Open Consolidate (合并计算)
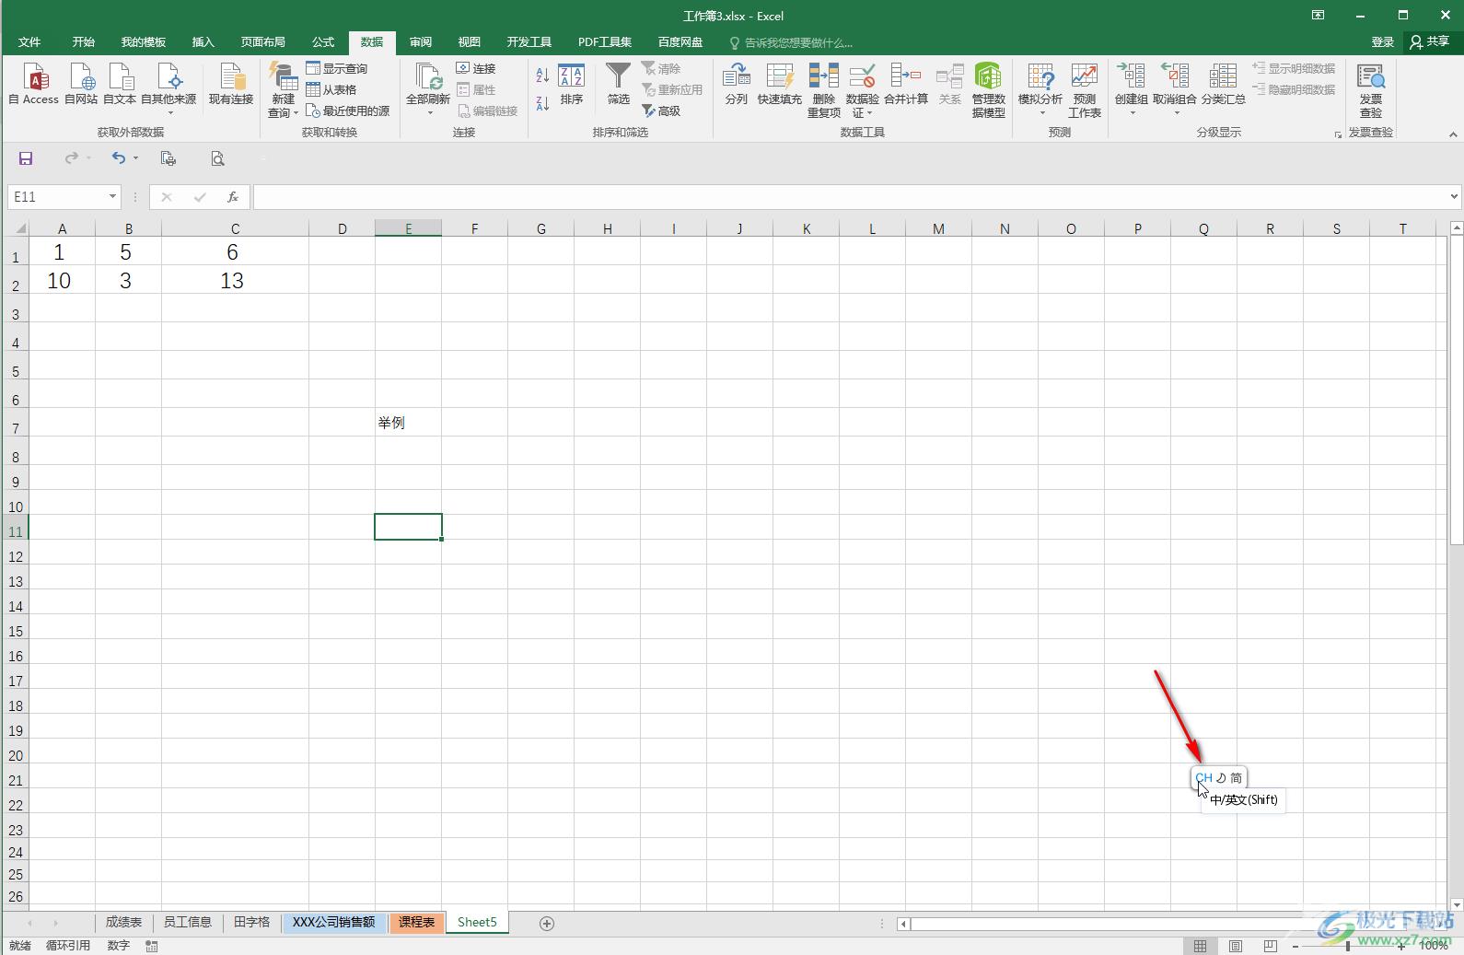 tap(906, 84)
